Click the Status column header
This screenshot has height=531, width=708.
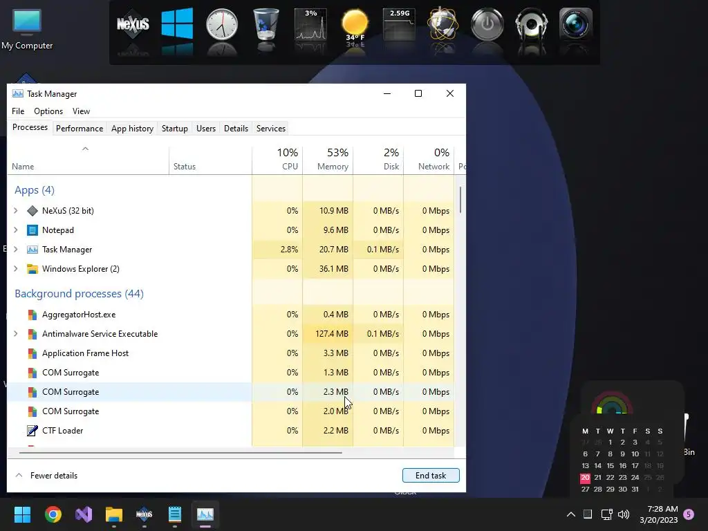tap(210, 160)
